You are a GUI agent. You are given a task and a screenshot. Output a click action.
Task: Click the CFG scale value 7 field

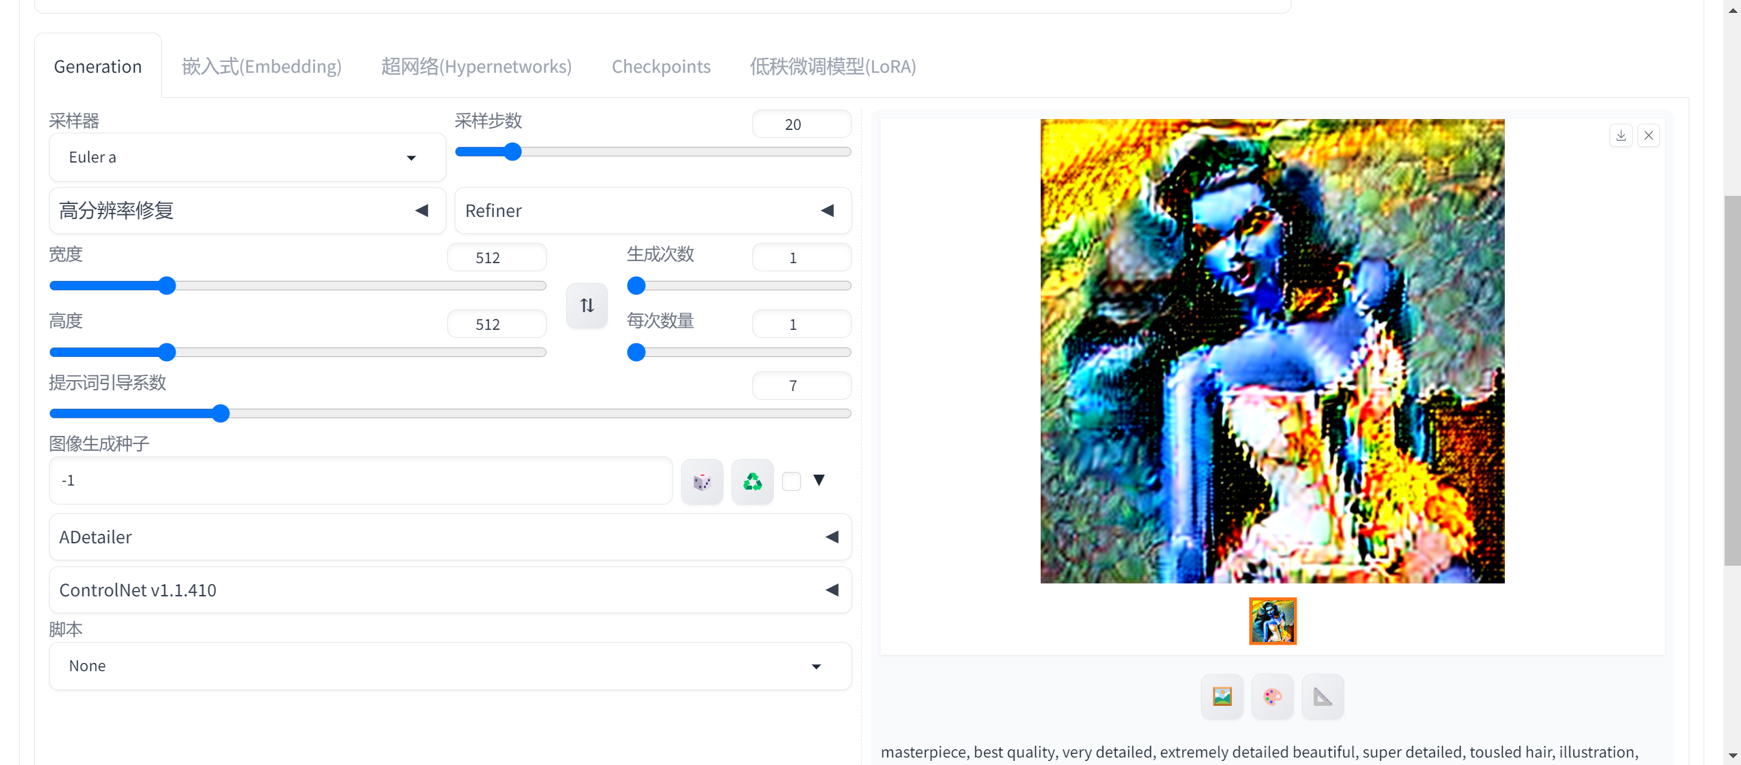click(801, 386)
